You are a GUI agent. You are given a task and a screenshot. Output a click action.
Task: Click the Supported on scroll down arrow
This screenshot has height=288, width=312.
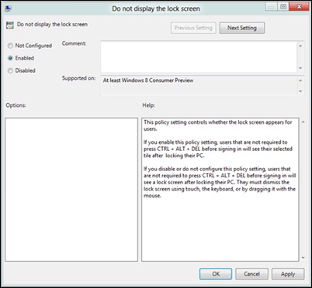(x=300, y=91)
